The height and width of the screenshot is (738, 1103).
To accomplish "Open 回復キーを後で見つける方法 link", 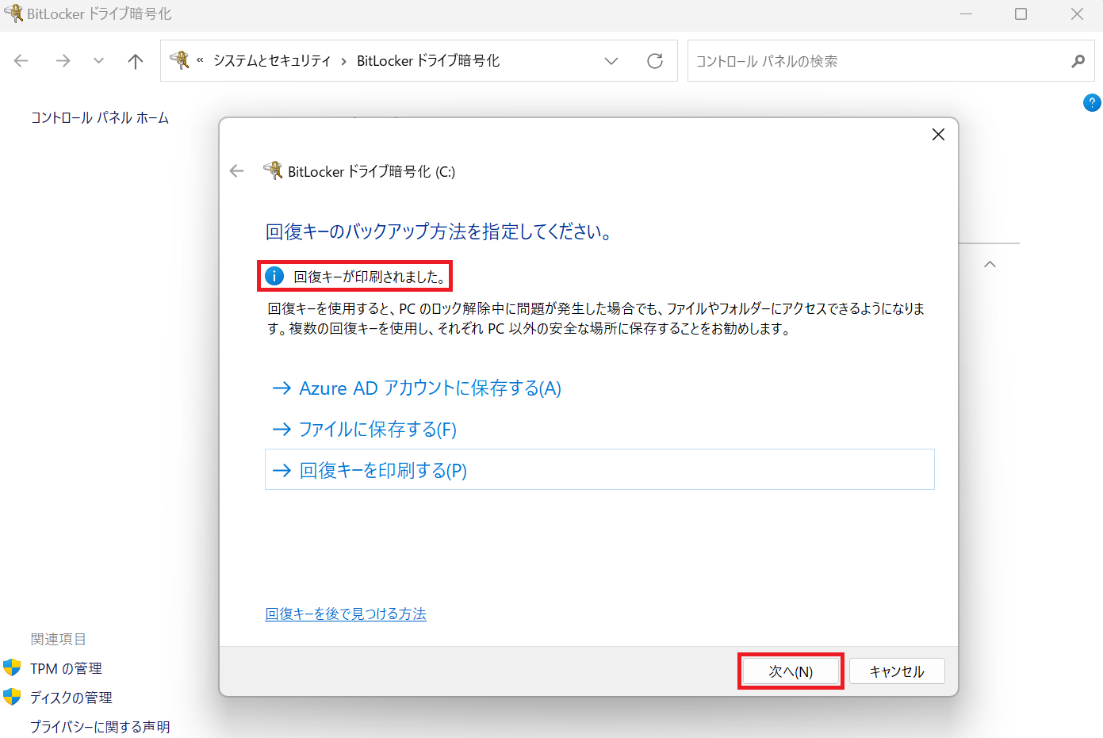I will coord(346,614).
